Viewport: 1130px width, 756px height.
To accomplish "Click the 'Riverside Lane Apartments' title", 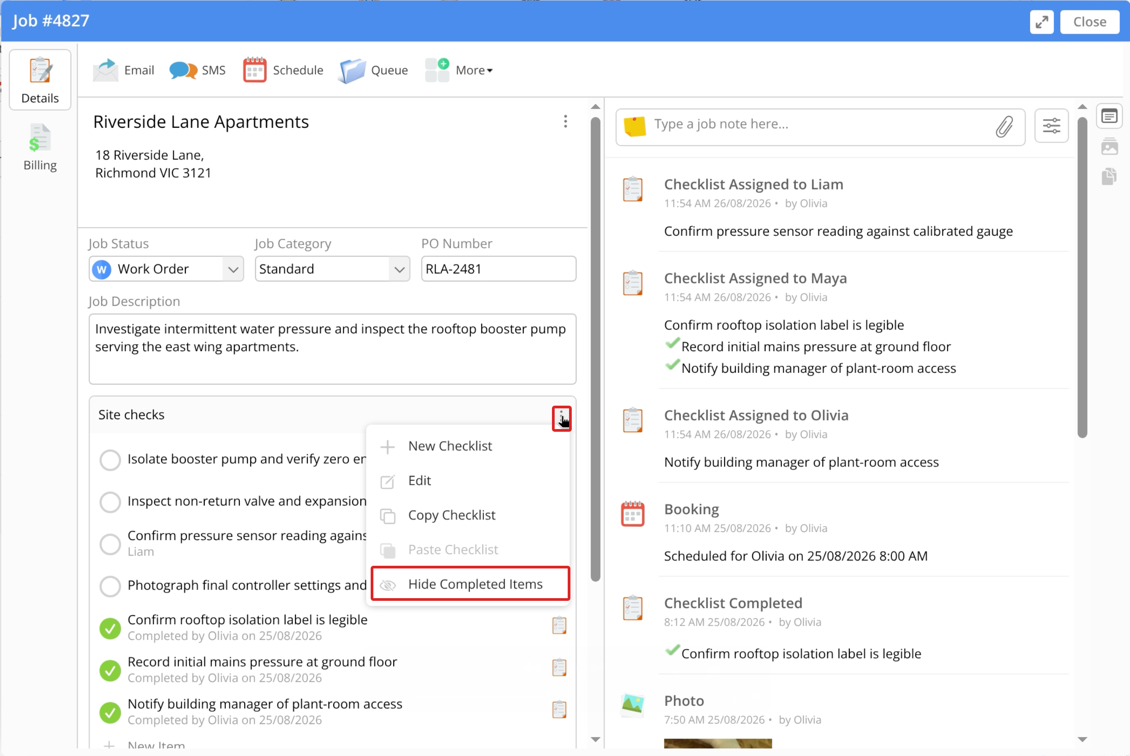I will [201, 122].
